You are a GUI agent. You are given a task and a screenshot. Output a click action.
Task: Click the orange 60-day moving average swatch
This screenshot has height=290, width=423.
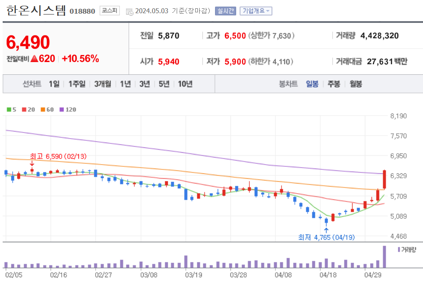pyautogui.click(x=43, y=110)
